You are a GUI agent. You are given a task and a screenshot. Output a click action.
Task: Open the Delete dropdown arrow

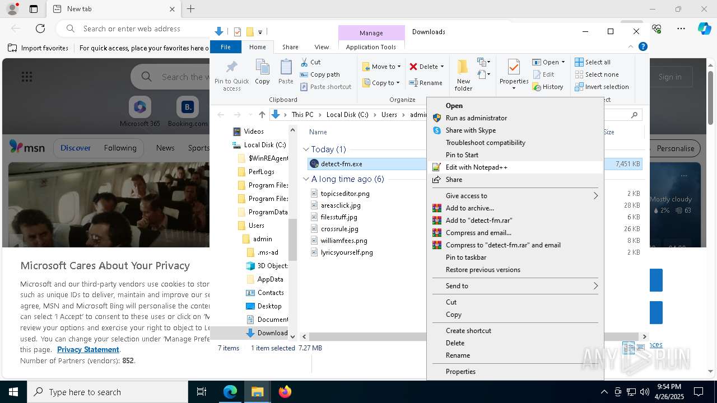tap(442, 67)
